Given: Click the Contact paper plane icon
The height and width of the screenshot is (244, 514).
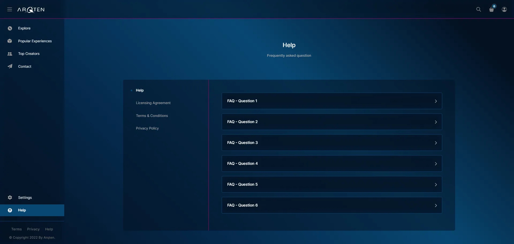Looking at the screenshot, I should (x=10, y=66).
